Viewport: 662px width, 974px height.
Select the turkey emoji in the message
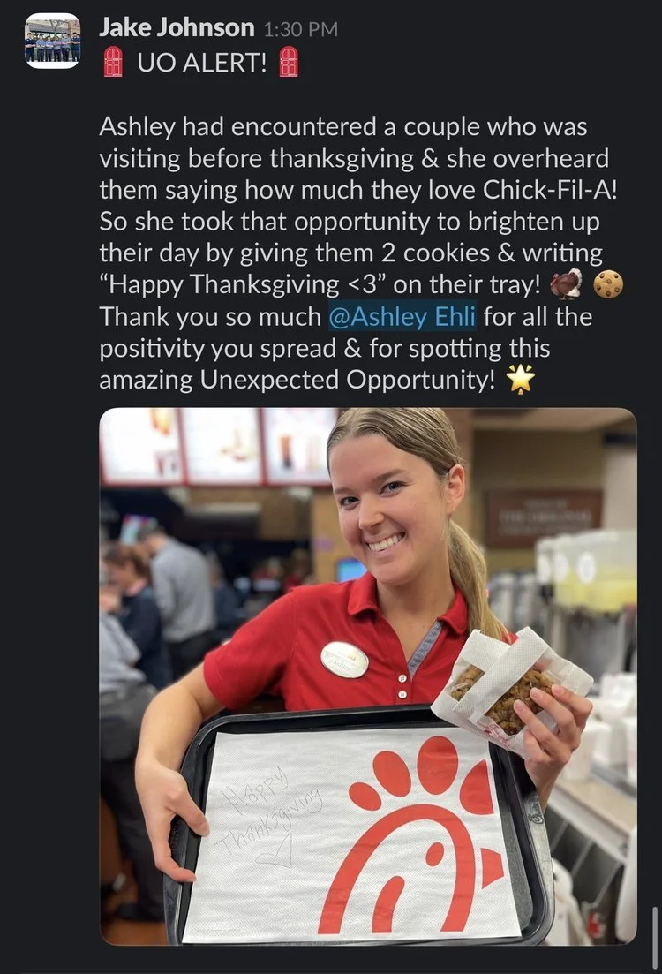pos(567,284)
